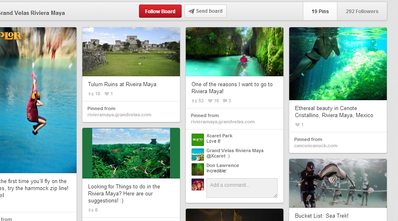Click repin icon showing 6 repins
Image resolution: width=398 pixels, height=221 pixels.
(91, 210)
